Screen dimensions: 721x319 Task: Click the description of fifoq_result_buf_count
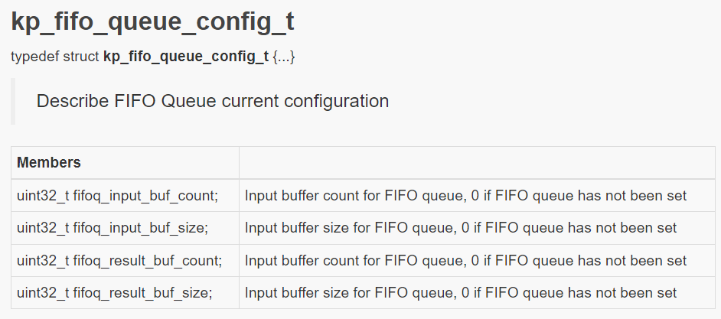[465, 261]
